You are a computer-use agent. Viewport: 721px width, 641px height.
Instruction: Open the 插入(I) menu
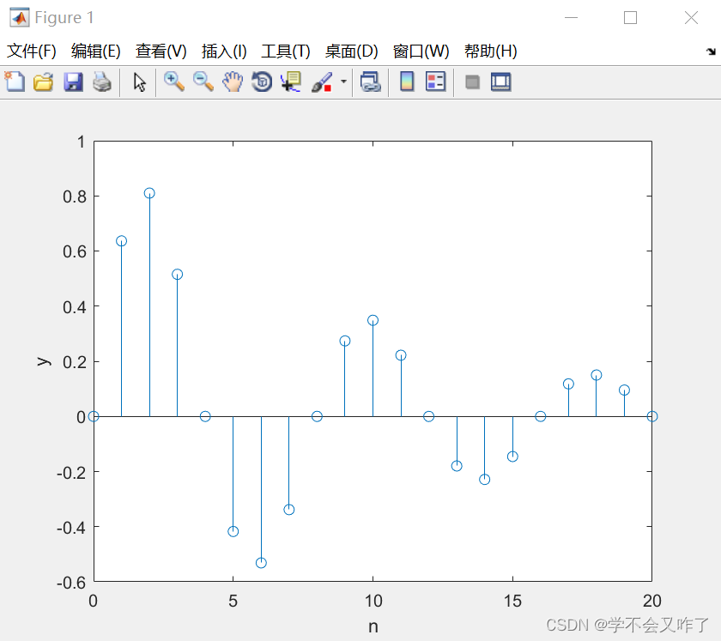pyautogui.click(x=224, y=51)
